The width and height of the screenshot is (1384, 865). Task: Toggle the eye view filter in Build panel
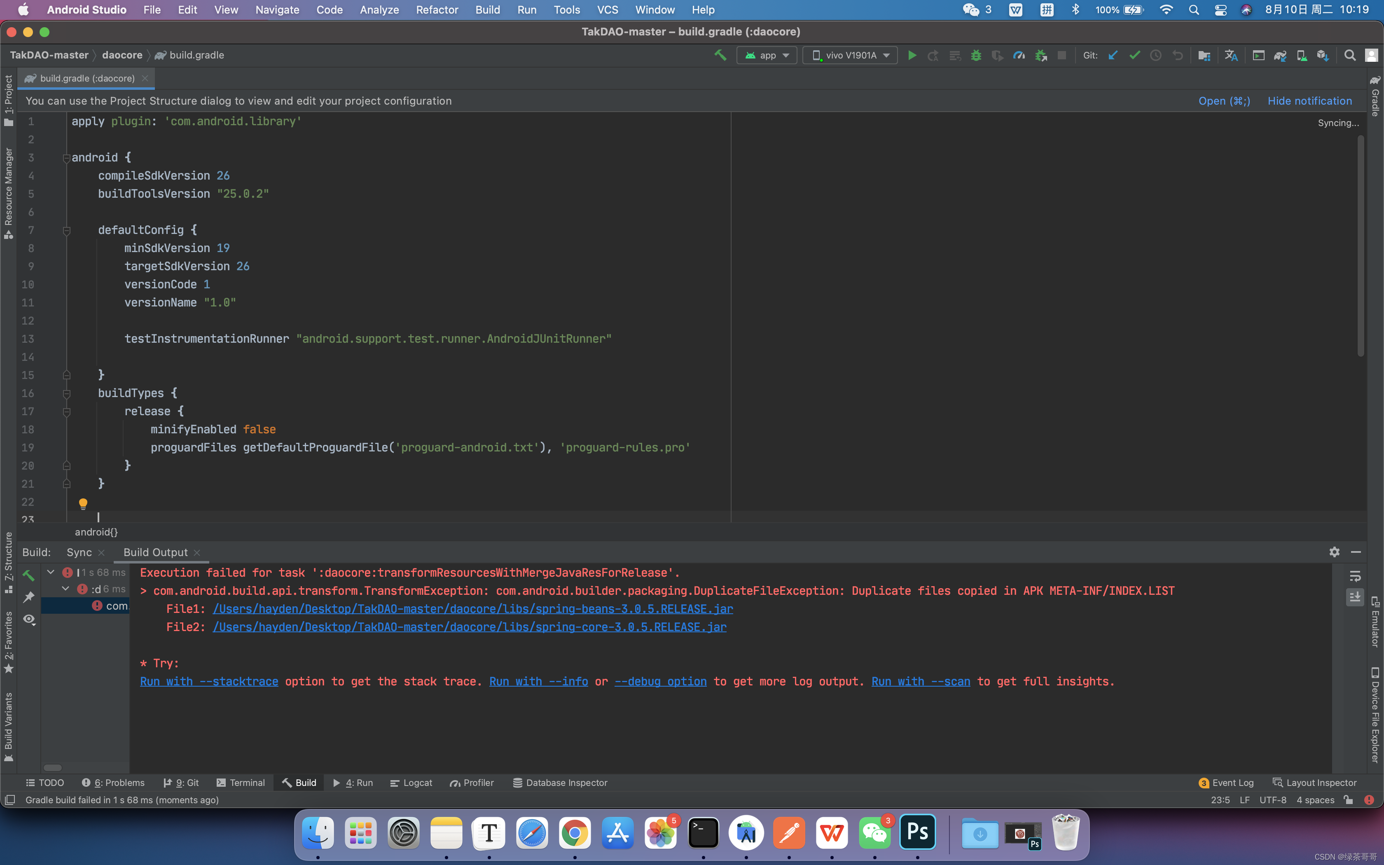pyautogui.click(x=29, y=620)
